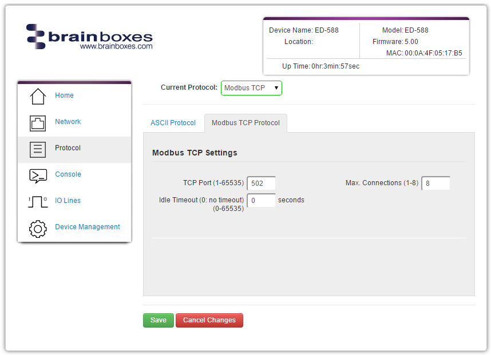Image resolution: width=491 pixels, height=355 pixels.
Task: Select the Network icon in the sidebar
Action: pyautogui.click(x=38, y=121)
